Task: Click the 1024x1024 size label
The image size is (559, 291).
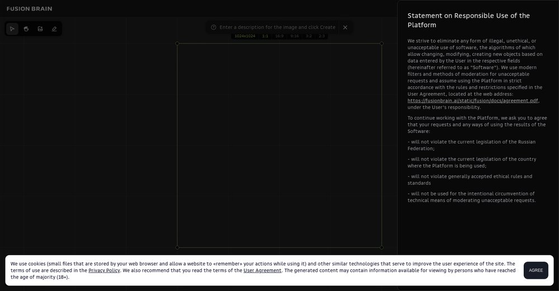Action: pyautogui.click(x=245, y=36)
